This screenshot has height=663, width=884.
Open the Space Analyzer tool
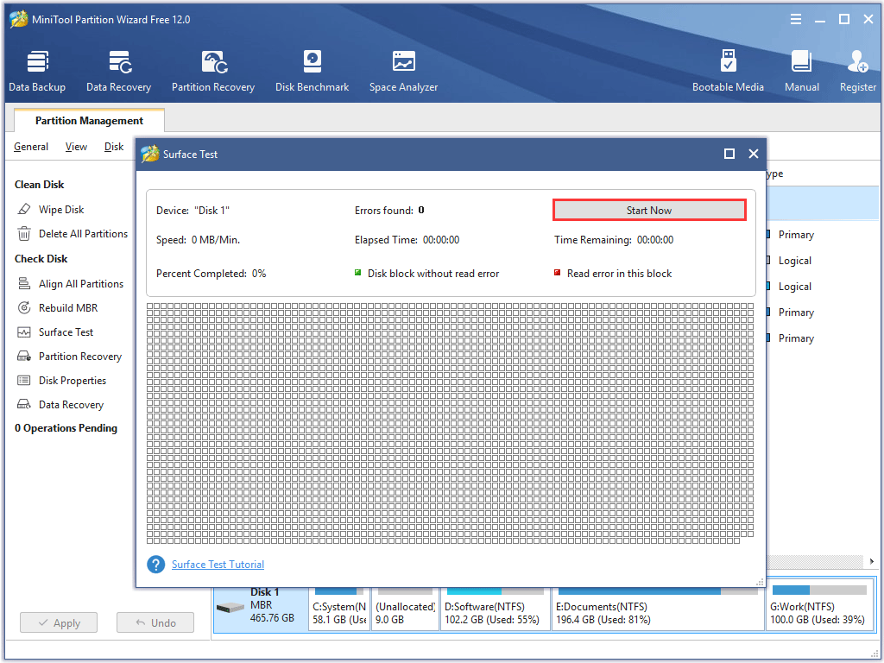point(402,69)
